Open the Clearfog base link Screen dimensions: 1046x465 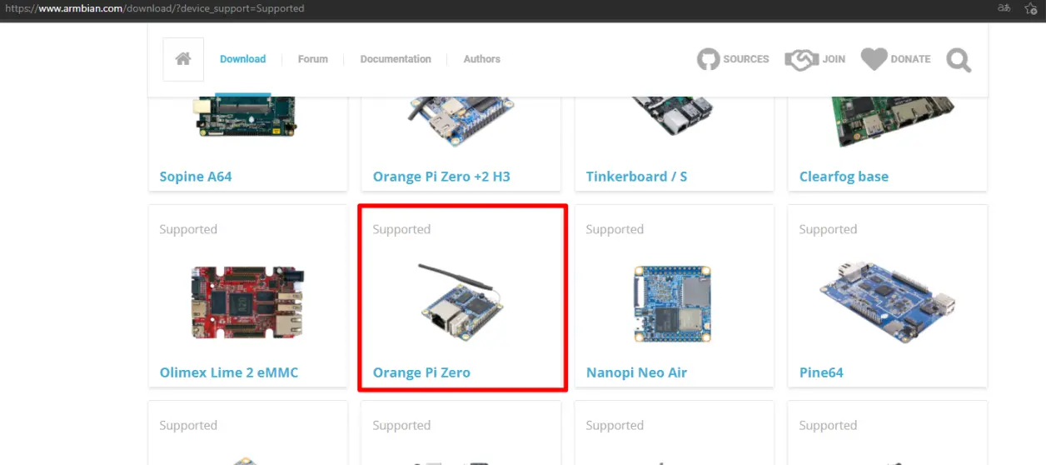pos(844,177)
